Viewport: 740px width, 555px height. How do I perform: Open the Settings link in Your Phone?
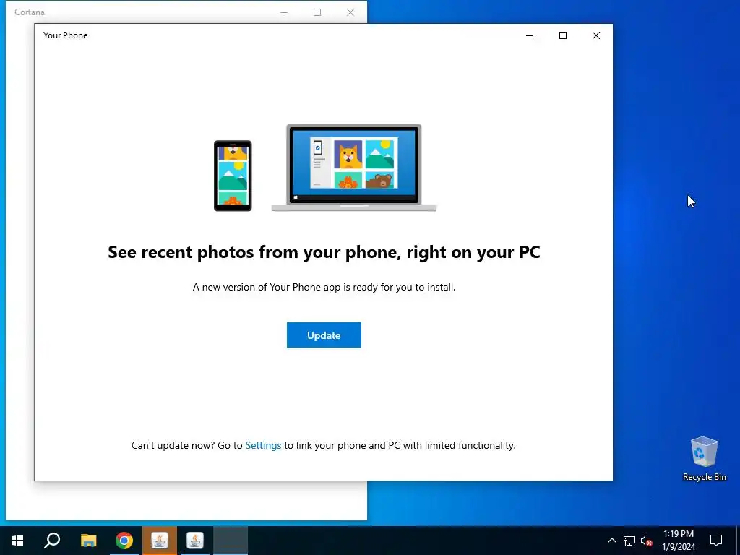(x=263, y=445)
